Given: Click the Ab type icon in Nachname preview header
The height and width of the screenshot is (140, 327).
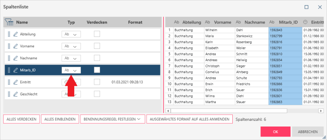Looking at the screenshot, I should [239, 22].
